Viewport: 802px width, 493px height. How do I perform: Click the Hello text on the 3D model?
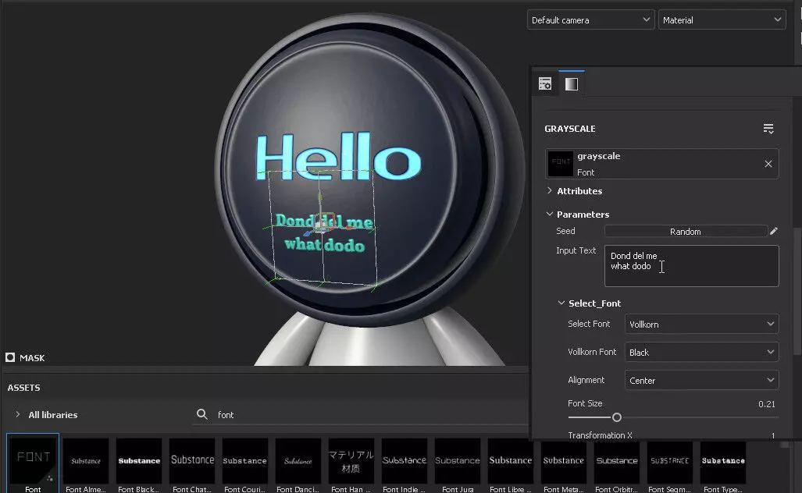coord(338,156)
